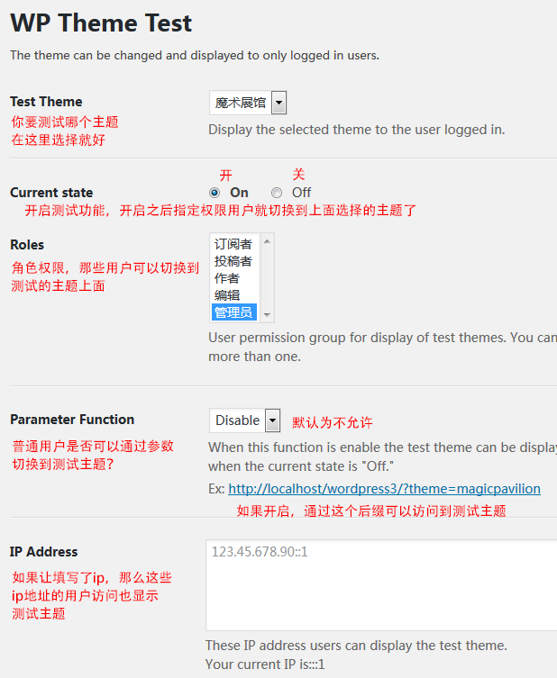This screenshot has width=557, height=678.
Task: Click the Test Theme field label
Action: [46, 102]
